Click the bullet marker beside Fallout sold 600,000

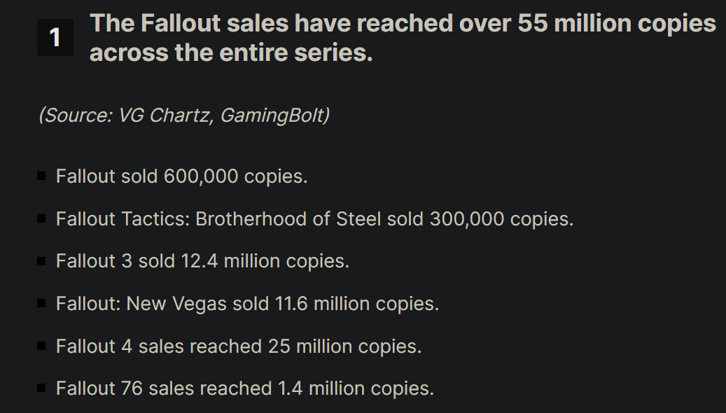click(x=41, y=176)
